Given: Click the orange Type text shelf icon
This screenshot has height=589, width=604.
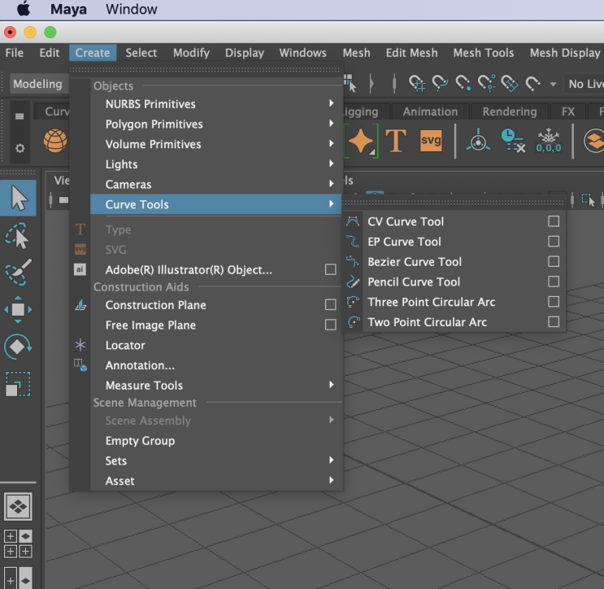Looking at the screenshot, I should 396,141.
